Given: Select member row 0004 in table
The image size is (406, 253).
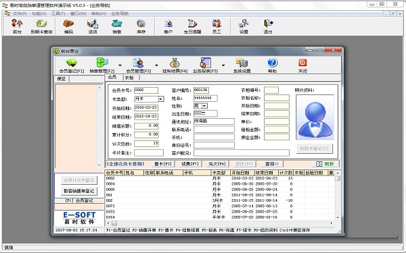Looking at the screenshot, I should point(220,184).
